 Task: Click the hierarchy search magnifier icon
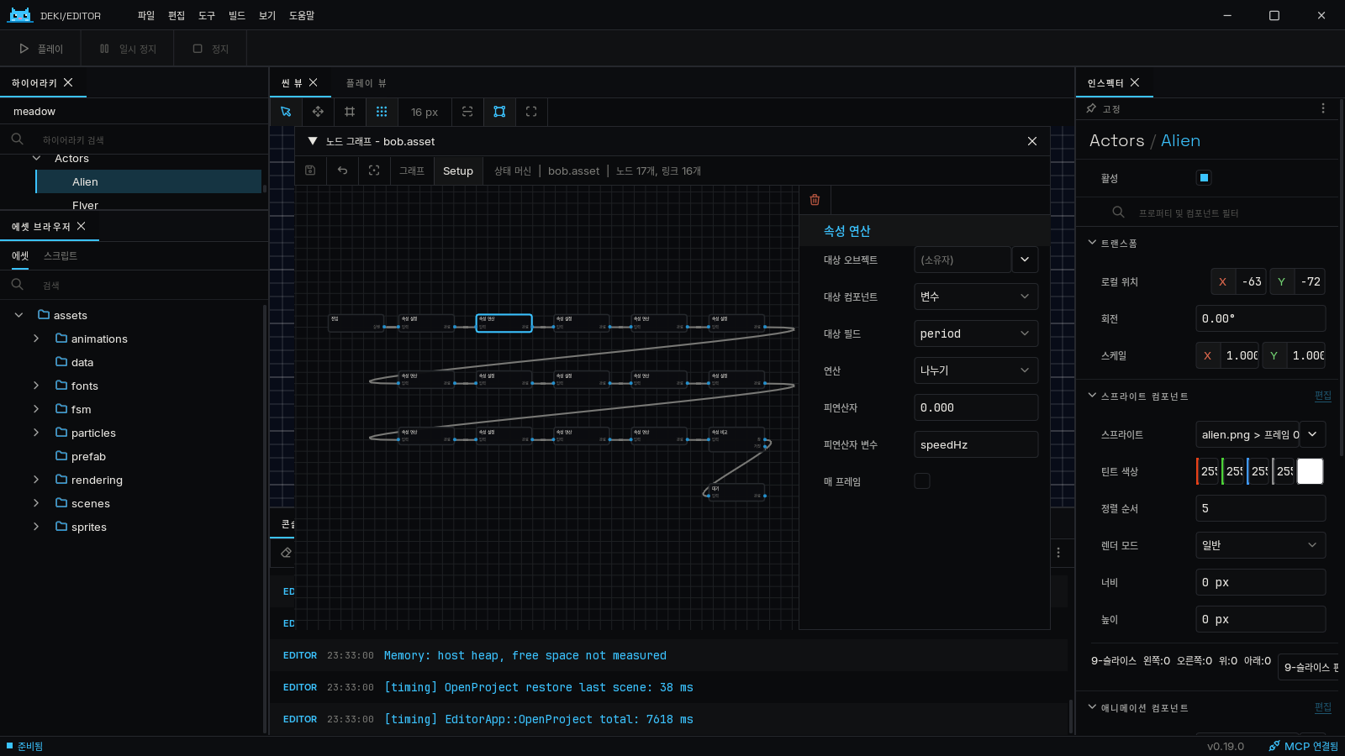point(18,139)
